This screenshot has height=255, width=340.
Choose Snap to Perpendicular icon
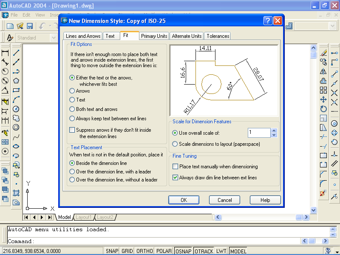pyautogui.click(x=334, y=154)
